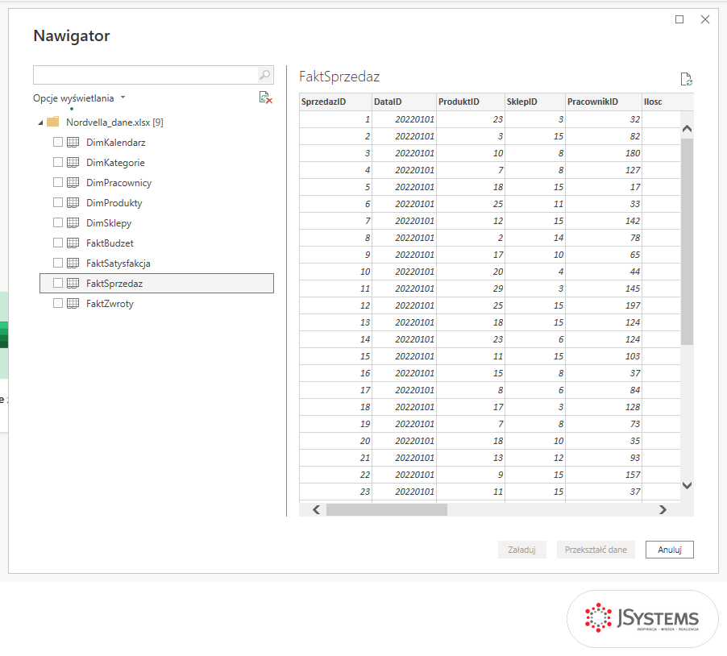Click the horizontal scrollbar thumb in preview
Image resolution: width=727 pixels, height=656 pixels.
pyautogui.click(x=387, y=510)
